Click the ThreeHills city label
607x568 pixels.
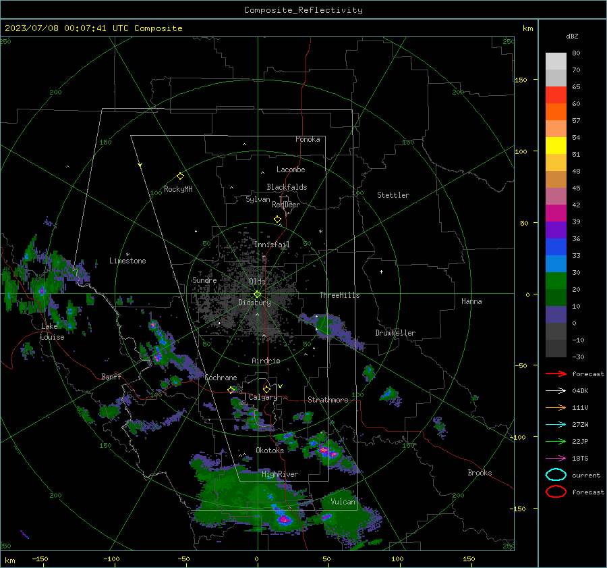click(339, 295)
